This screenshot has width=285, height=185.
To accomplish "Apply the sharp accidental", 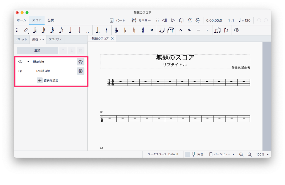I will pos(143,30).
